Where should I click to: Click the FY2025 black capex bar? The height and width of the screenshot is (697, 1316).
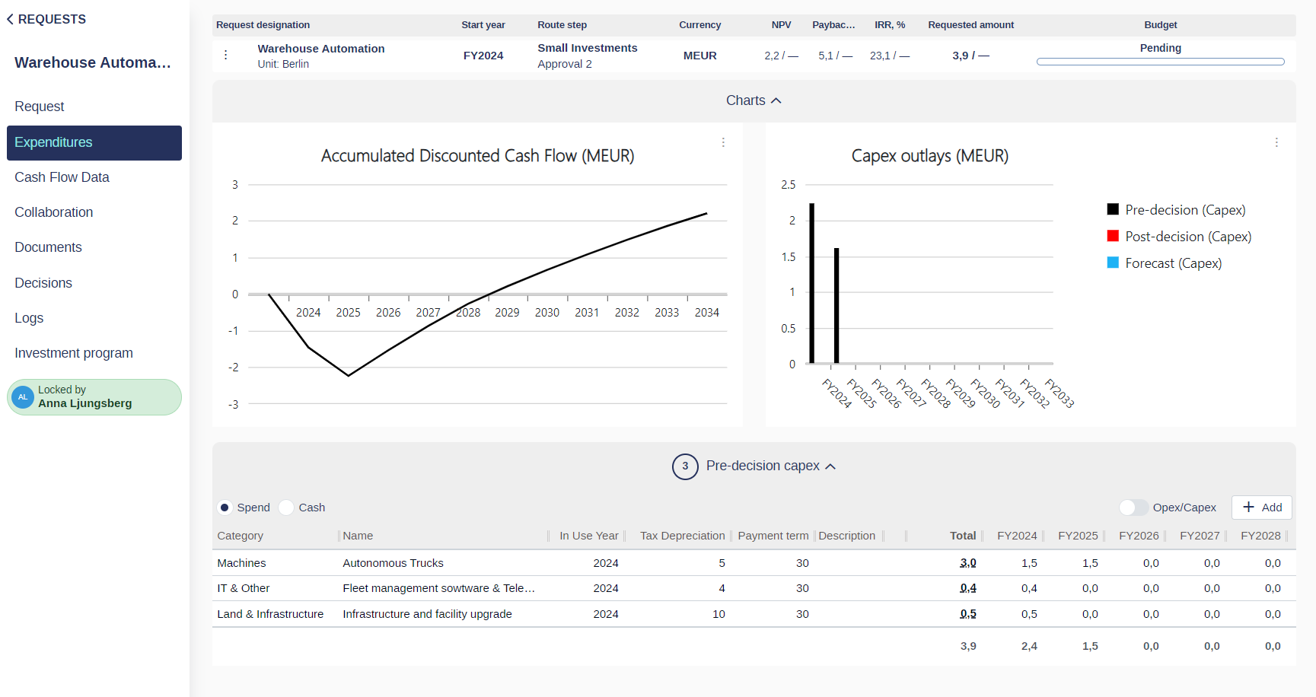[836, 306]
